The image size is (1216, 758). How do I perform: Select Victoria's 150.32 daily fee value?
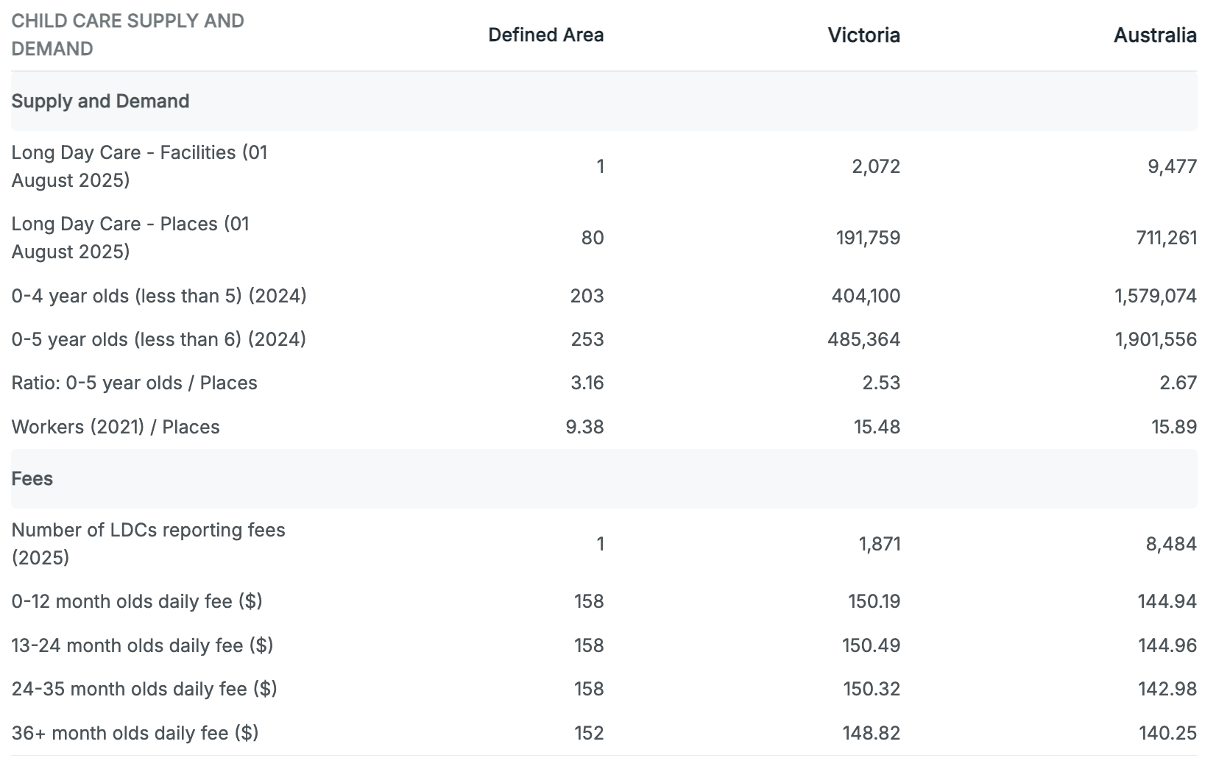(x=872, y=689)
